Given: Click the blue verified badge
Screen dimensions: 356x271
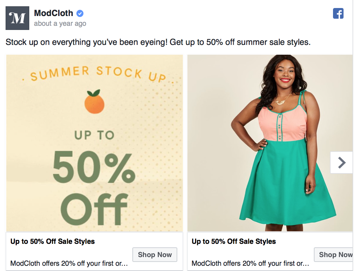Looking at the screenshot, I should [x=80, y=14].
